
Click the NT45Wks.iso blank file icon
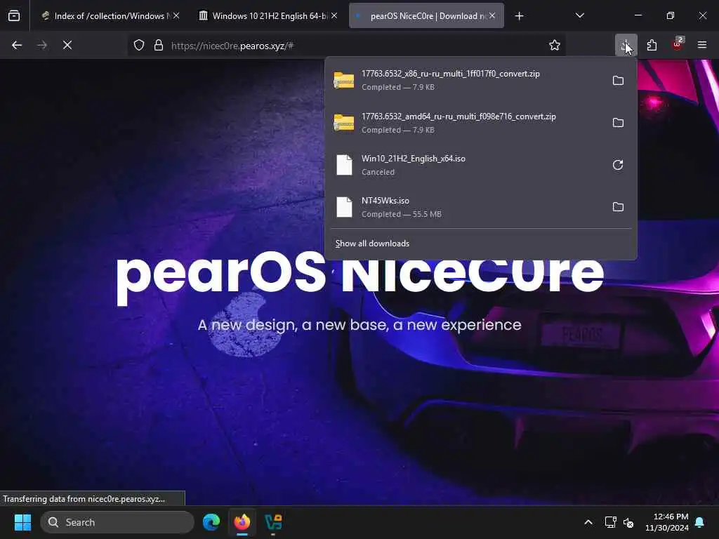(x=344, y=207)
